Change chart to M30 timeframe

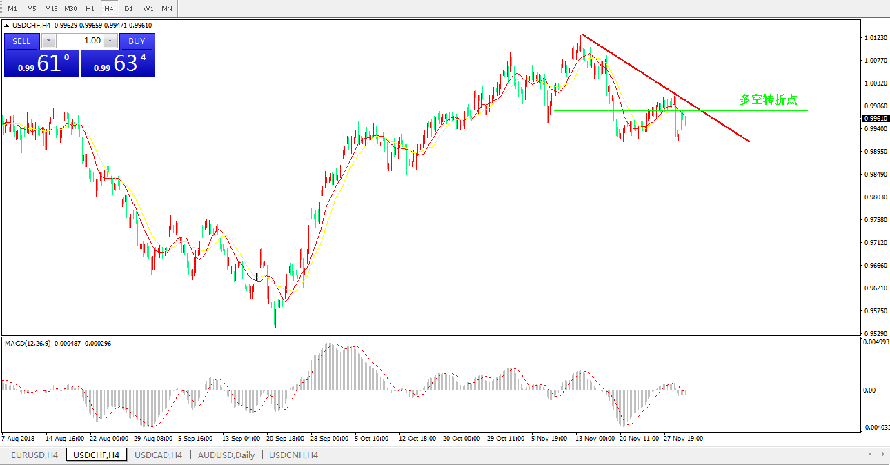click(70, 8)
